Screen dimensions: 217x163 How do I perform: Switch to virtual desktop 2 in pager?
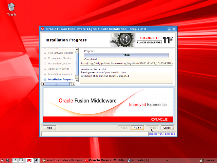pos(22,160)
